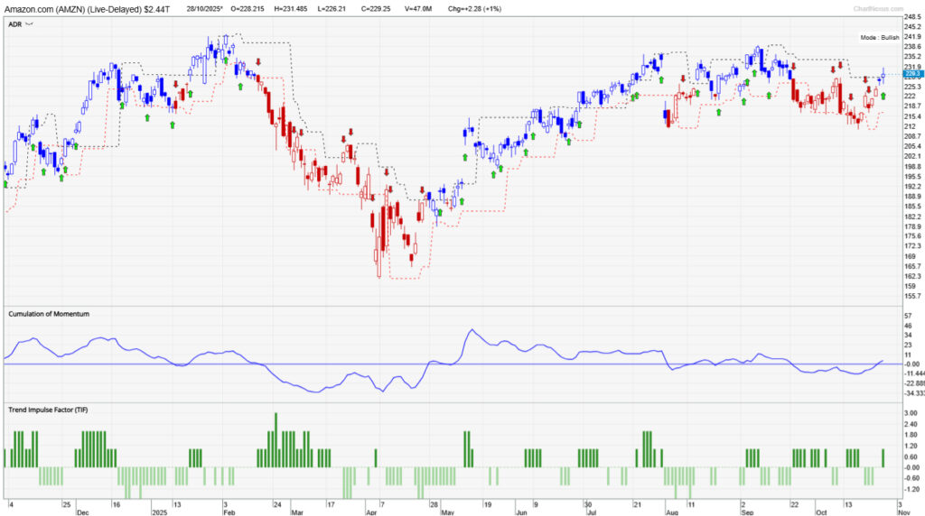Image resolution: width=925 pixels, height=516 pixels.
Task: Open the ADR indicator dropdown arrow
Action: [x=30, y=24]
